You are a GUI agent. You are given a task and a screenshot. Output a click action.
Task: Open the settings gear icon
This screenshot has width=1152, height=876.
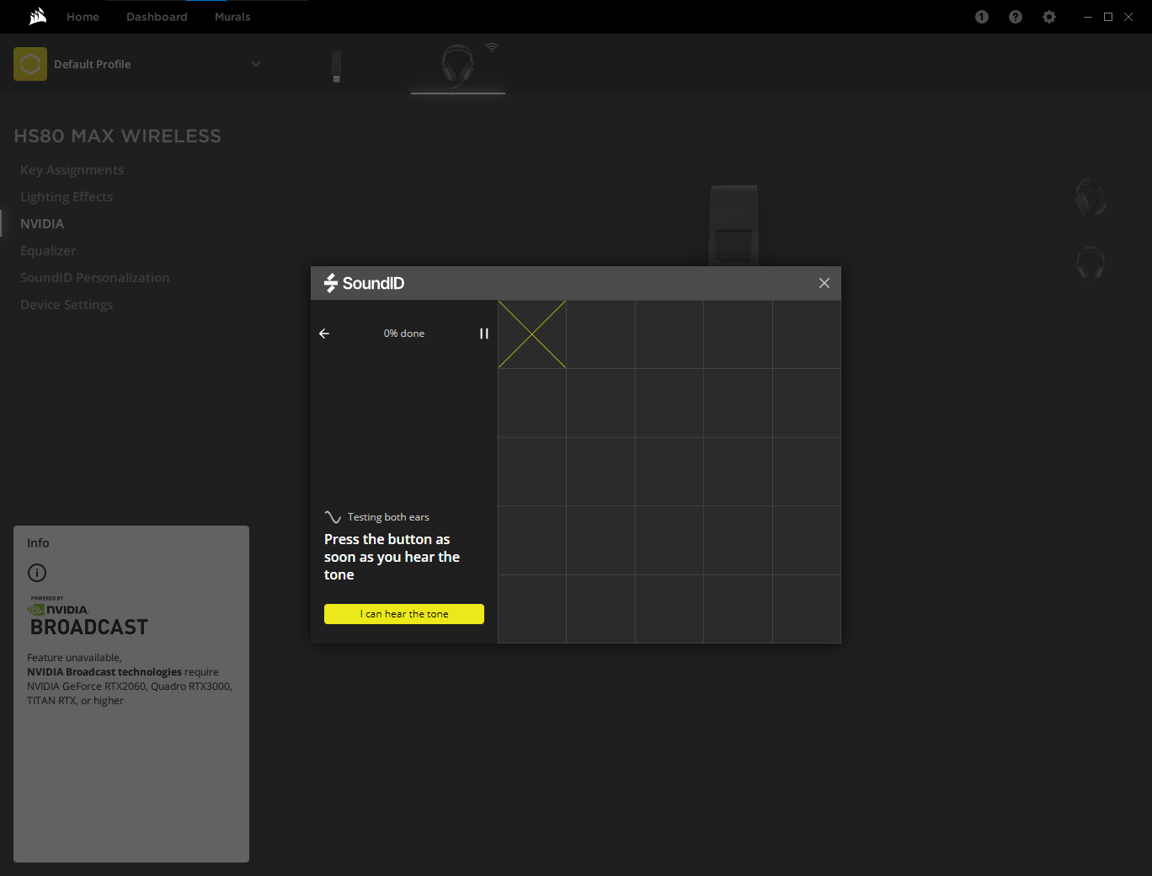pos(1049,17)
